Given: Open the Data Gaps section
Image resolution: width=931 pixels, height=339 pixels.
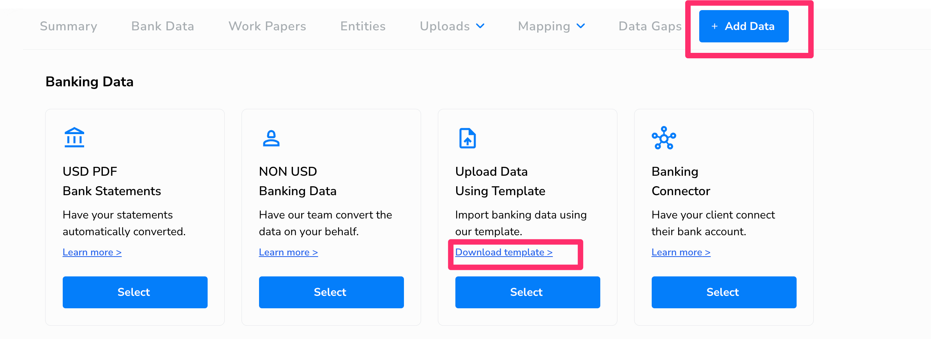Looking at the screenshot, I should click(x=649, y=26).
